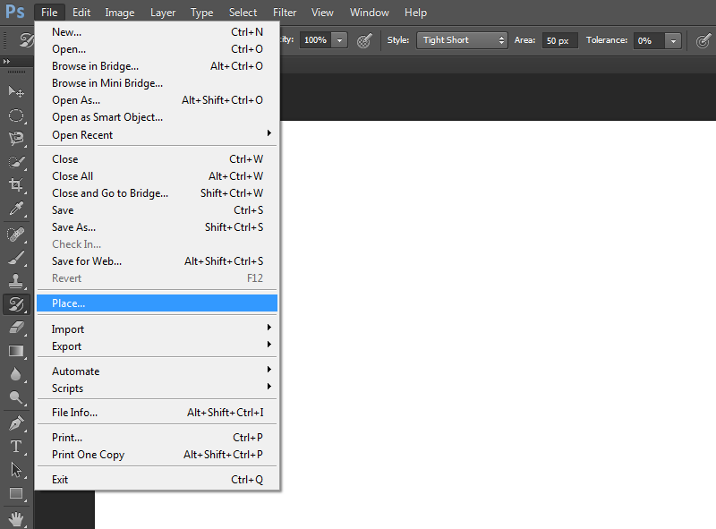
Task: Choose Place... from the File menu
Action: click(158, 303)
